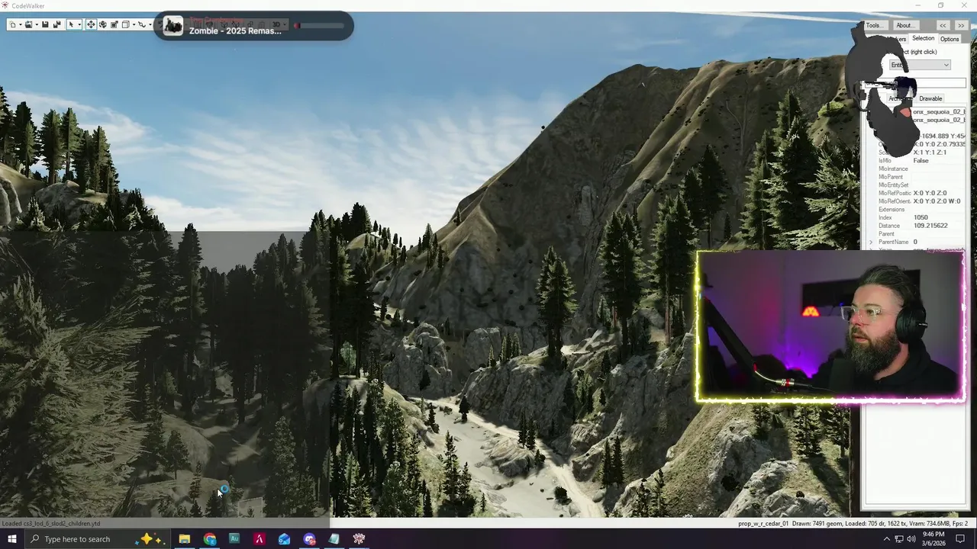This screenshot has height=549, width=977.
Task: Click the Zombie album art thumbnail
Action: (173, 27)
